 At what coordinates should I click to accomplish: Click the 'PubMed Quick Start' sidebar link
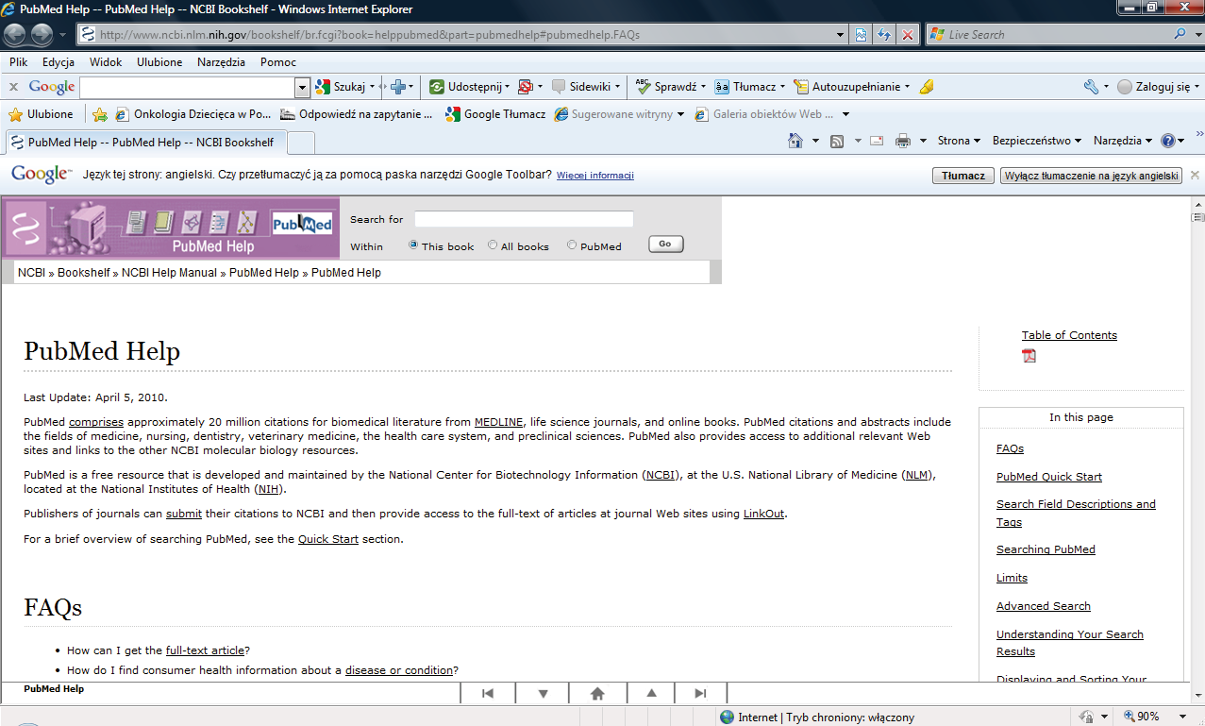pos(1049,477)
